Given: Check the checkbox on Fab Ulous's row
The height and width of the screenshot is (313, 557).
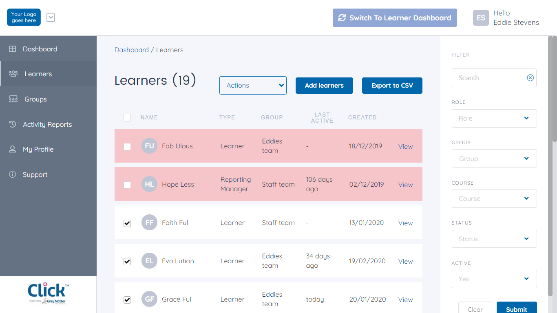Looking at the screenshot, I should click(127, 146).
